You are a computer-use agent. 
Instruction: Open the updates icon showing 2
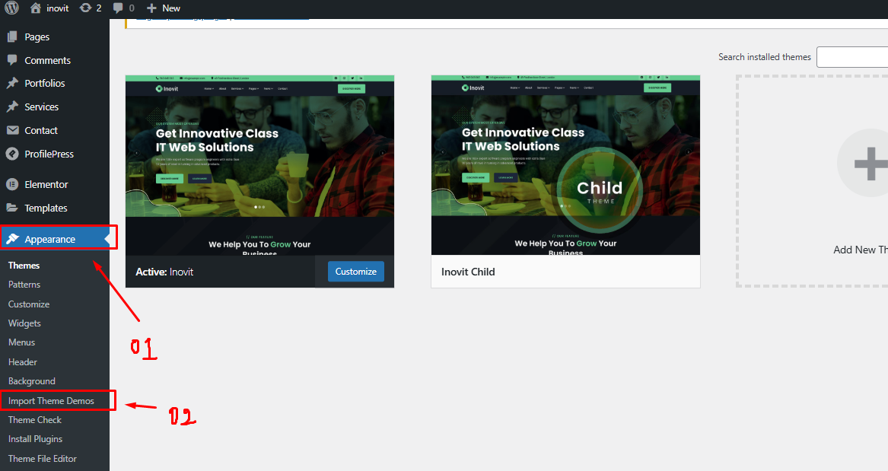[85, 8]
